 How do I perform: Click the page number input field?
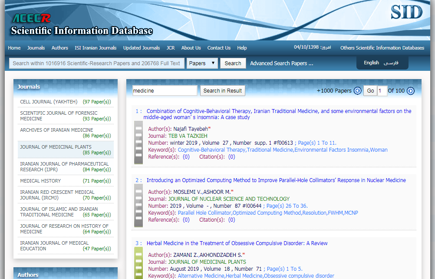pyautogui.click(x=382, y=91)
